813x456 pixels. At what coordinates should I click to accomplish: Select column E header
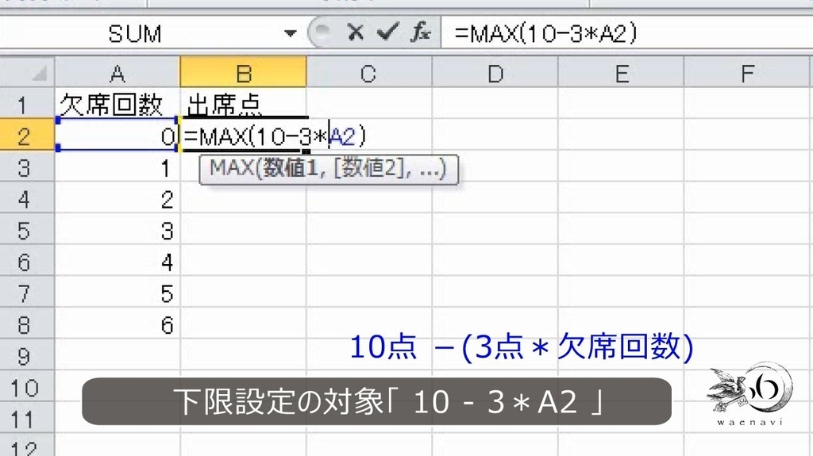tap(621, 72)
